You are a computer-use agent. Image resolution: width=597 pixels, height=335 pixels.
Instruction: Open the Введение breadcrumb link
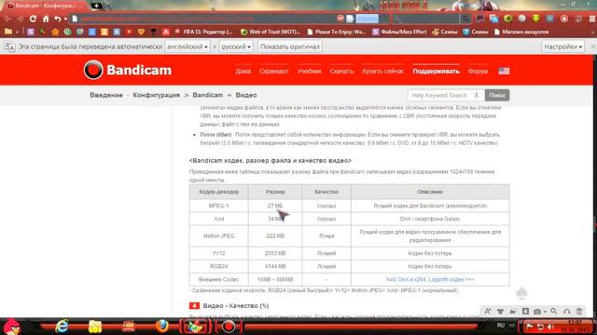[106, 95]
